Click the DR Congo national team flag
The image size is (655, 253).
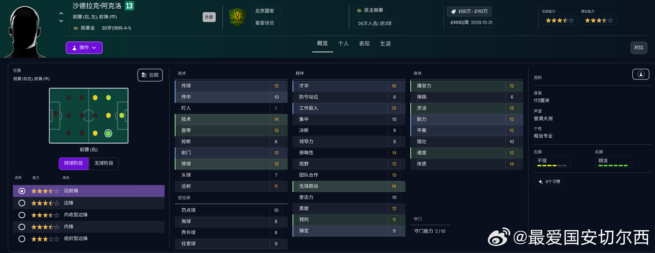click(x=359, y=11)
